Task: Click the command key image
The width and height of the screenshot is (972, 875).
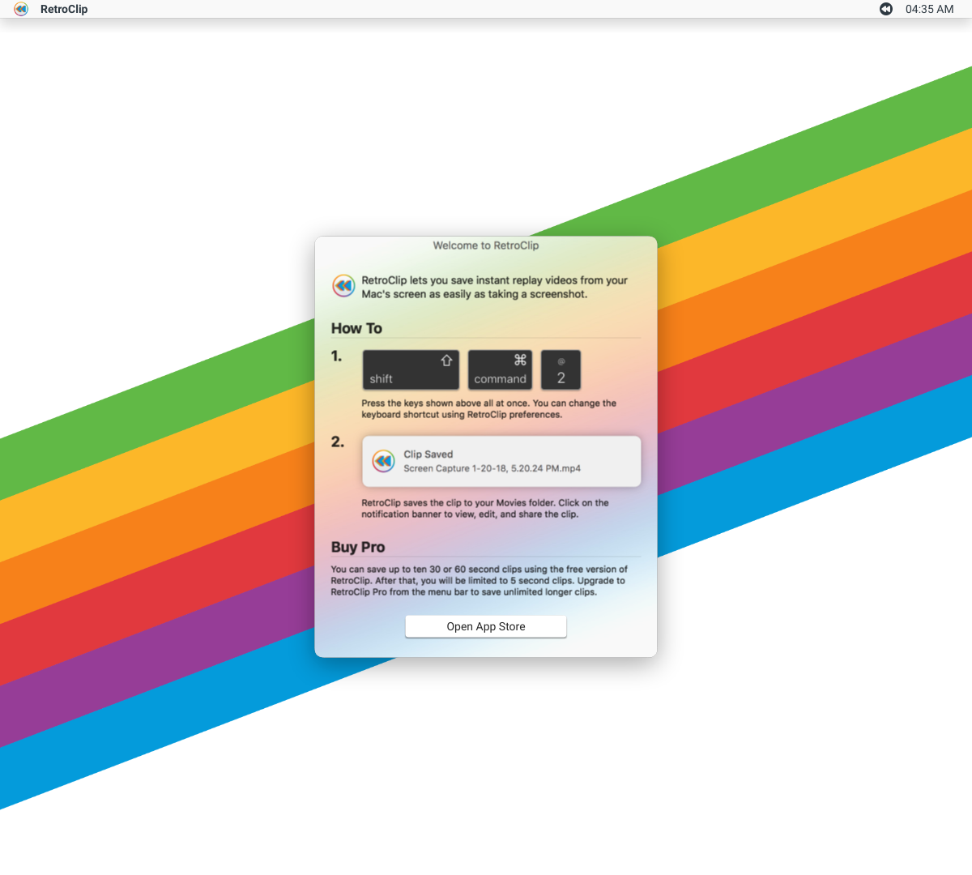Action: 500,369
